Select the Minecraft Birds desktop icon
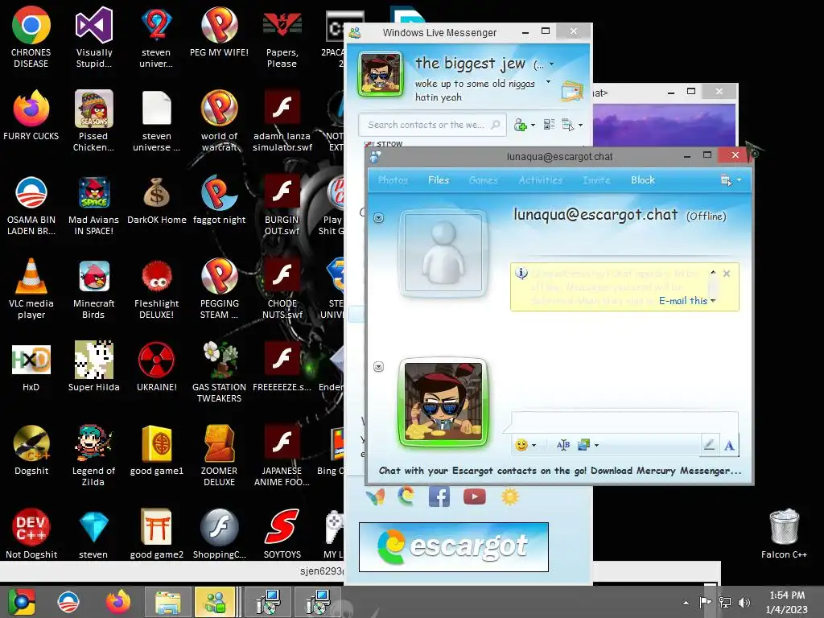824x618 pixels. (93, 288)
